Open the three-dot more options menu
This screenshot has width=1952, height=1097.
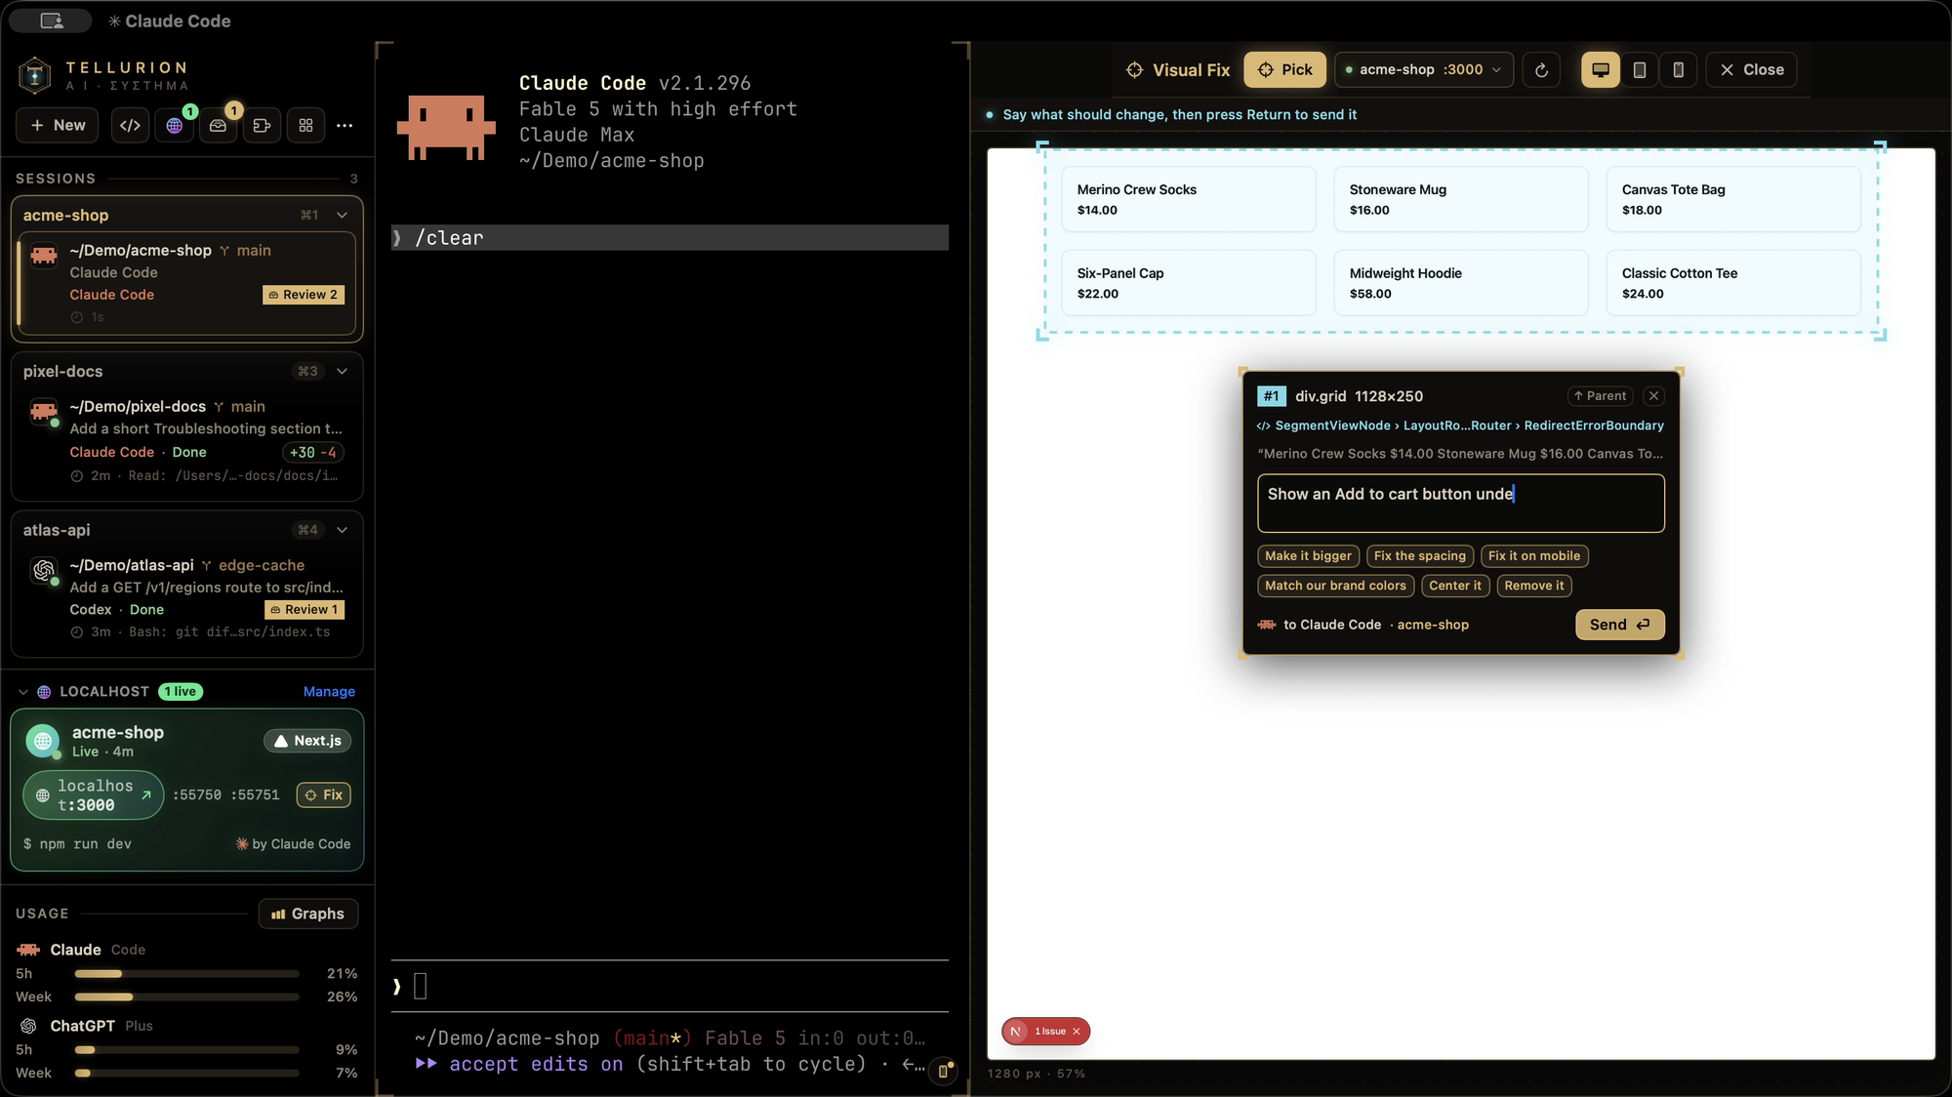(x=345, y=125)
